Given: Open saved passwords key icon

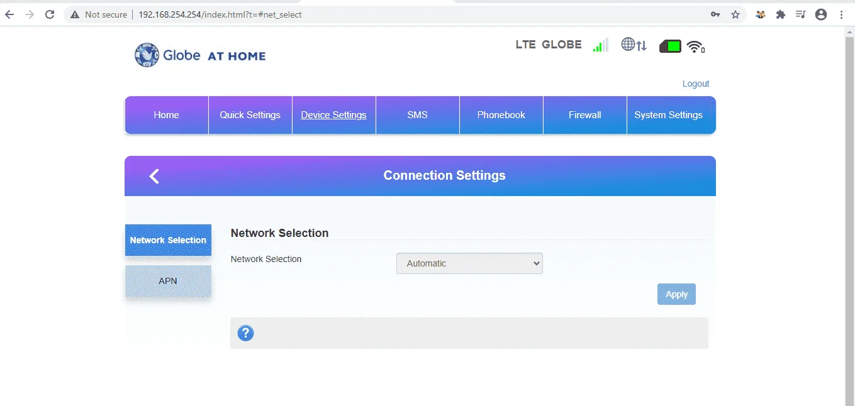Looking at the screenshot, I should tap(715, 14).
